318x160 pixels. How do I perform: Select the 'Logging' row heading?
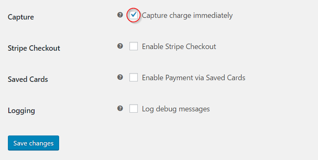coord(21,111)
